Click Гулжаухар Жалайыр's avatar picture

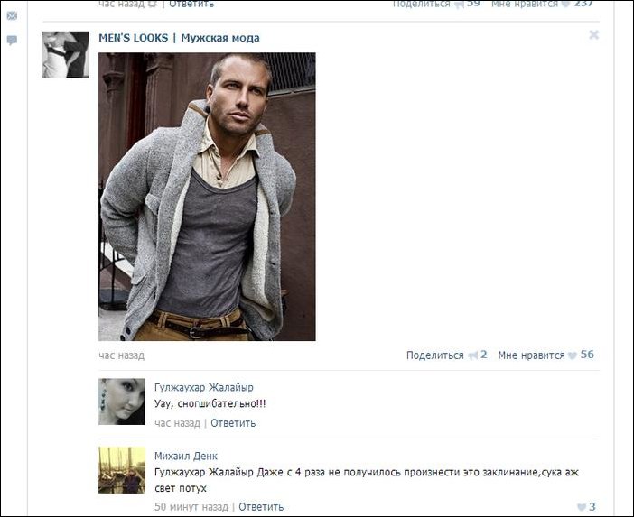tap(122, 402)
